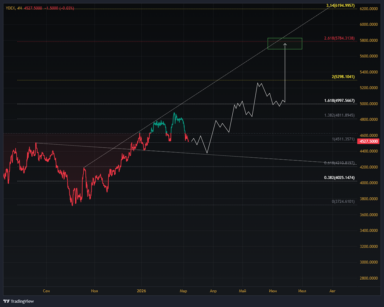Select the 0(3724.6101) Fibonacci level label
This screenshot has width=384, height=307.
click(x=343, y=202)
